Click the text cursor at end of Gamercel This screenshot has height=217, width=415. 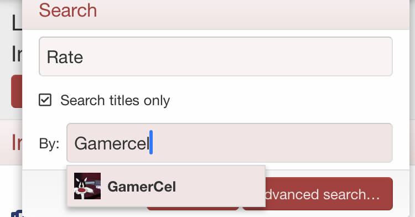pos(151,142)
